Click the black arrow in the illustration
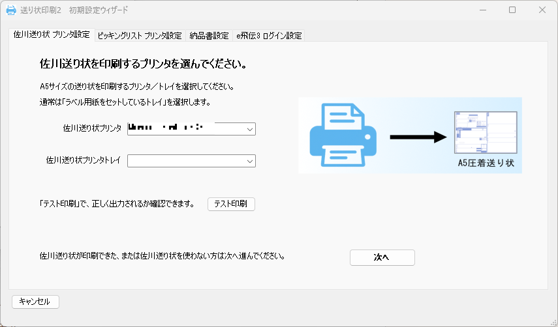558x327 pixels. 418,137
